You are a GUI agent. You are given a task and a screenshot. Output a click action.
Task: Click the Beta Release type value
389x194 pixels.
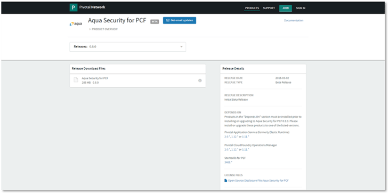click(283, 83)
